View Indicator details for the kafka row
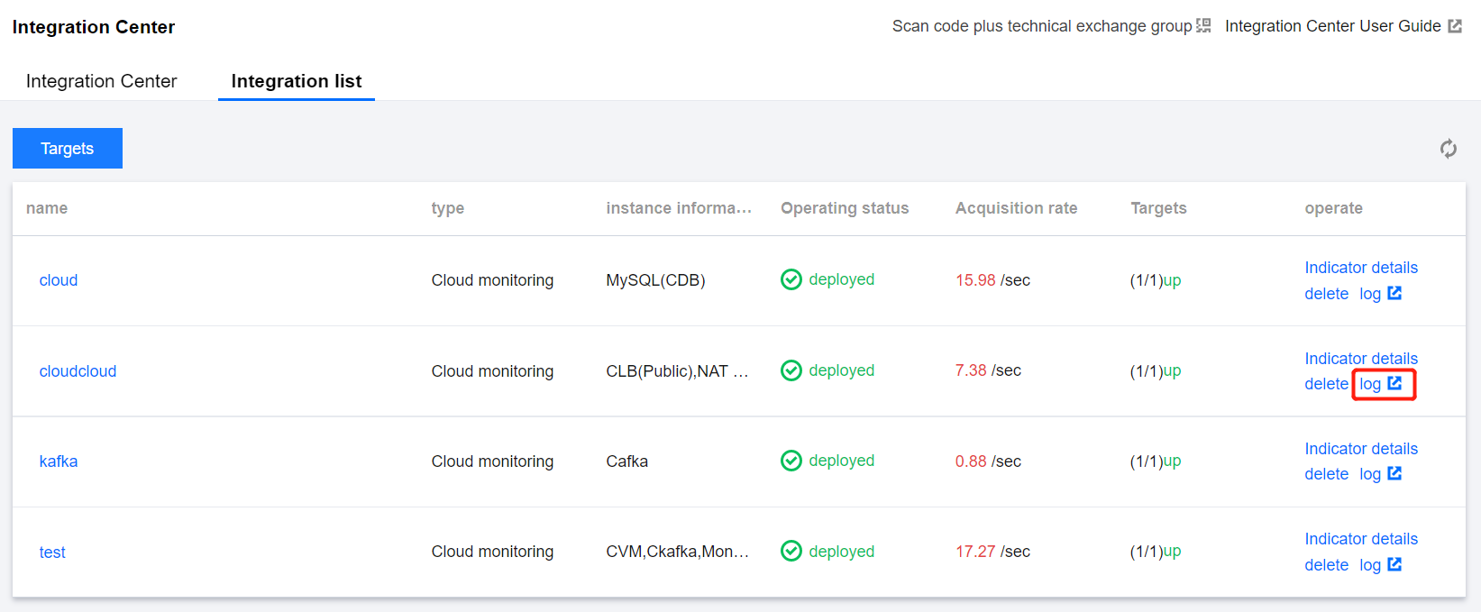Image resolution: width=1481 pixels, height=612 pixels. (1360, 449)
